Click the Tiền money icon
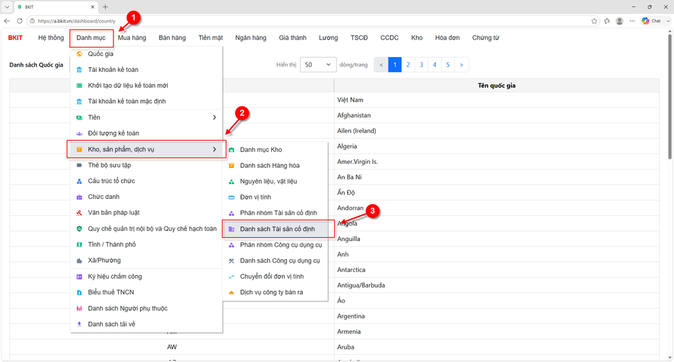This screenshot has height=362, width=674. (x=79, y=117)
